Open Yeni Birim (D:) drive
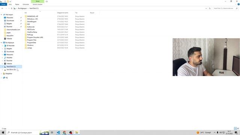Viewport: 240px width, 135px height. pos(11,70)
